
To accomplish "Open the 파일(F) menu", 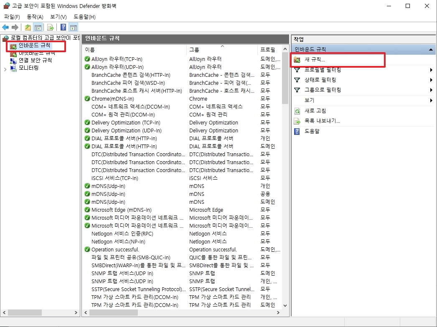I will [x=12, y=17].
